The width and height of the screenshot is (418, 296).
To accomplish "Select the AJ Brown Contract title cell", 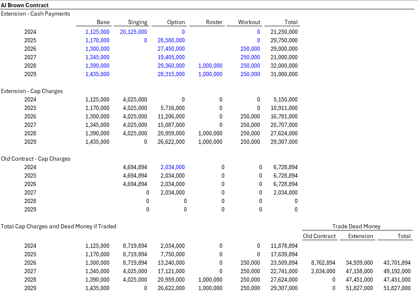I will (x=25, y=5).
